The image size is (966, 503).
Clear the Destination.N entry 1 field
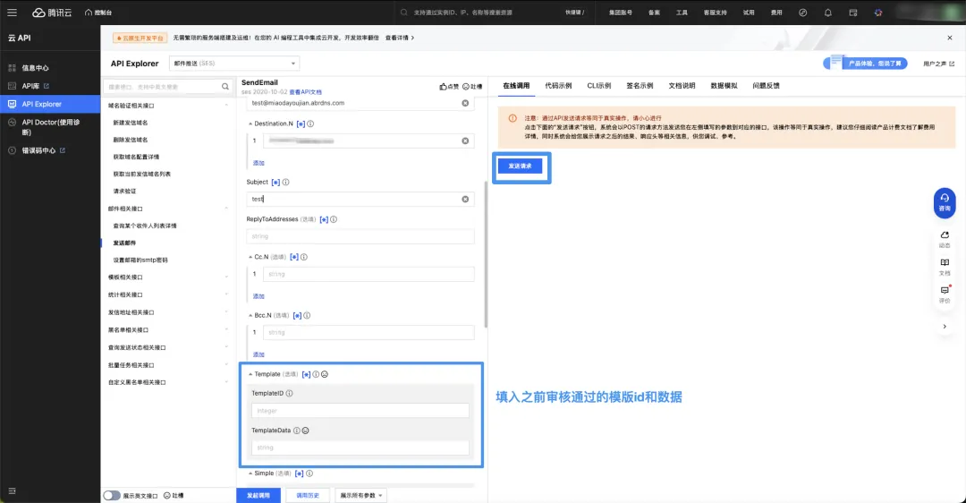pyautogui.click(x=465, y=141)
